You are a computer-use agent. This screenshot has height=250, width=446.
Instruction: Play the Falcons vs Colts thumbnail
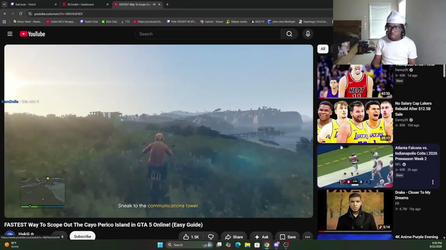(355, 166)
